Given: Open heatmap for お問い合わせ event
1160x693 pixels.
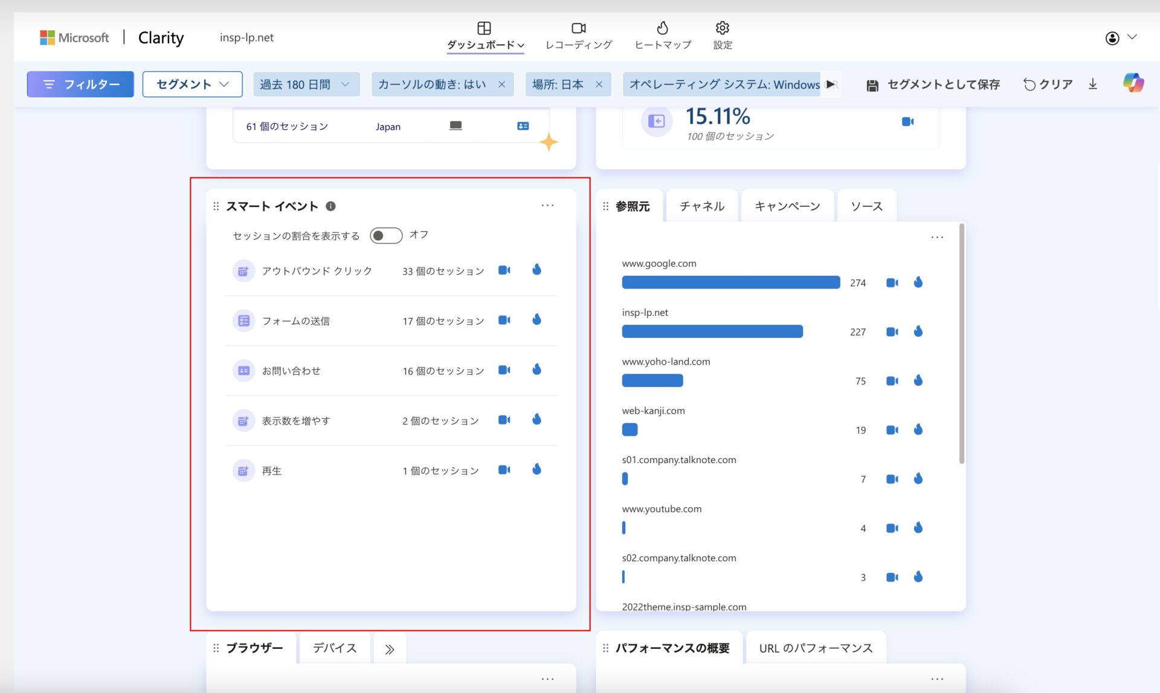Looking at the screenshot, I should tap(536, 369).
